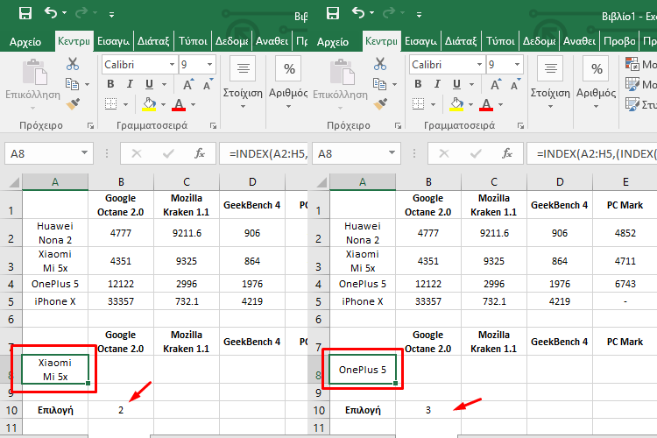Image resolution: width=657 pixels, height=438 pixels.
Task: Click Format Painter brush in left window
Action: coord(73,104)
